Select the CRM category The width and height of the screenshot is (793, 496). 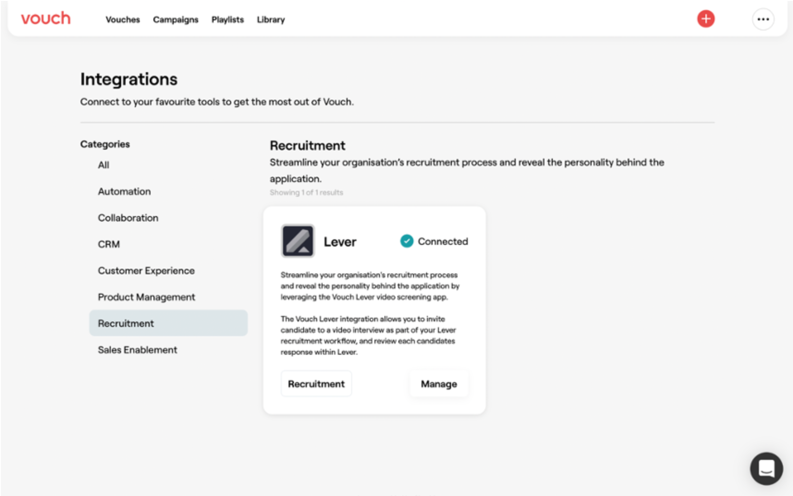tap(109, 244)
